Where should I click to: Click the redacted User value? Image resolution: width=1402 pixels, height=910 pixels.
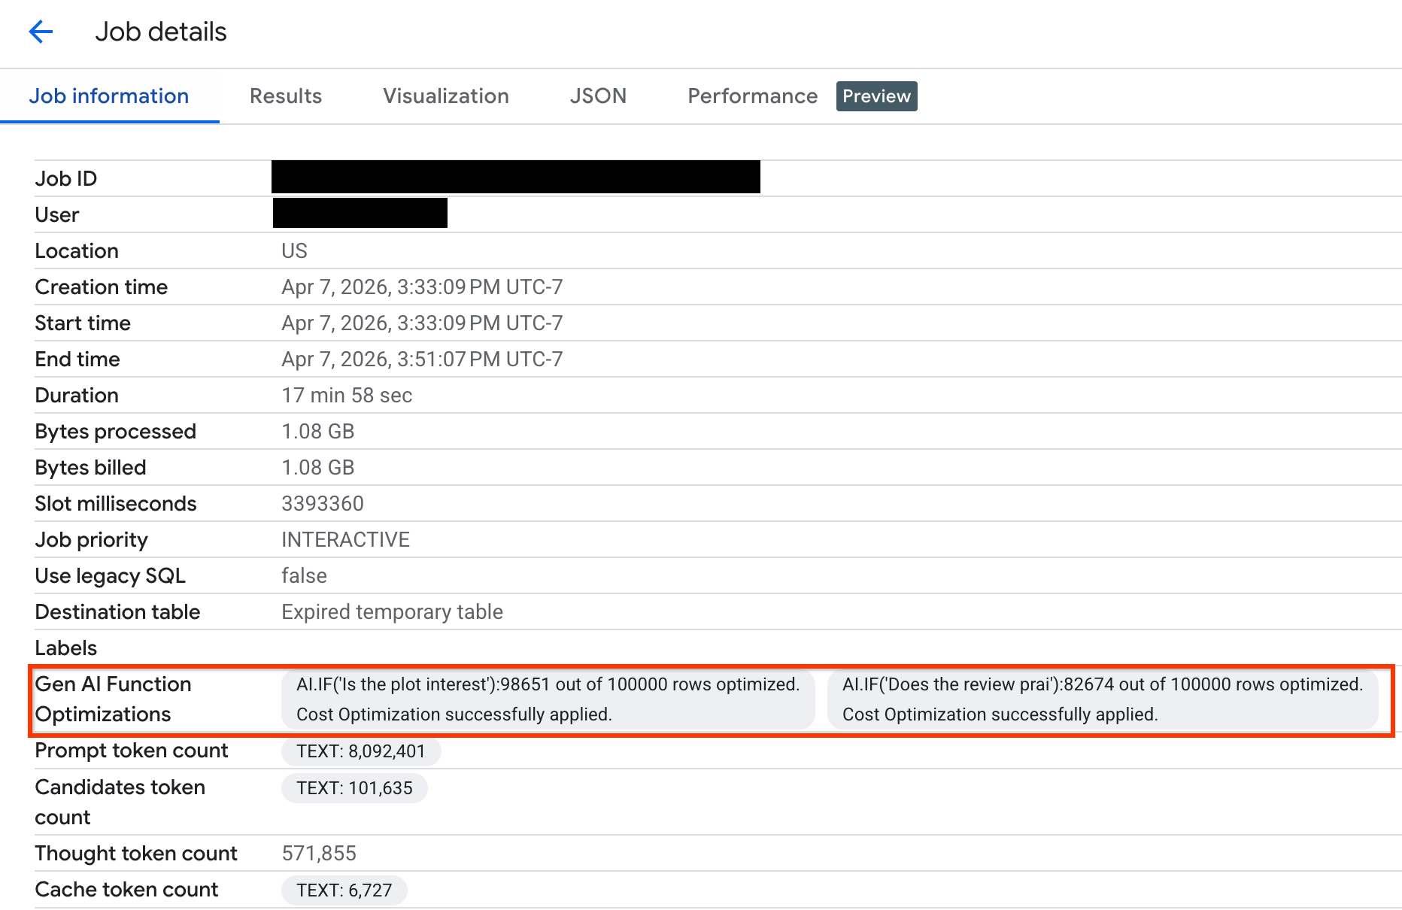coord(360,213)
